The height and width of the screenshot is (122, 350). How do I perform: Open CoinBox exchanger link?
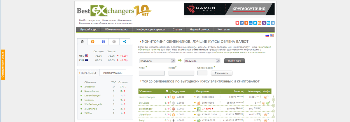(89, 100)
